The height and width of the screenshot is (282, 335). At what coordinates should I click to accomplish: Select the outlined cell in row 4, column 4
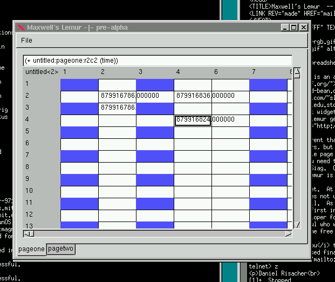193,120
